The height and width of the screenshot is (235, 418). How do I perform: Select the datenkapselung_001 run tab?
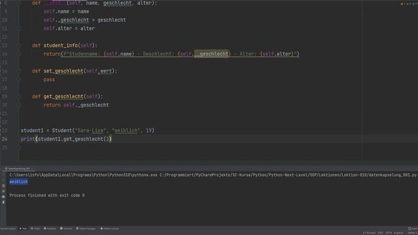pos(18,168)
